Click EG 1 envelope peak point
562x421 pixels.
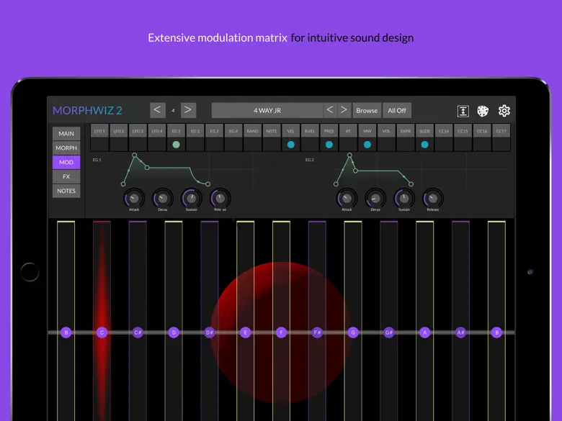click(134, 156)
